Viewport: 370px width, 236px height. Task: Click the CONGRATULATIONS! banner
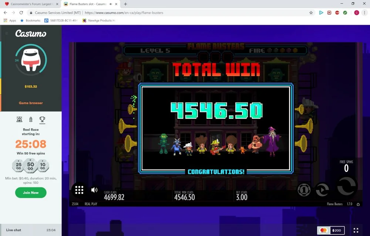pos(216,171)
